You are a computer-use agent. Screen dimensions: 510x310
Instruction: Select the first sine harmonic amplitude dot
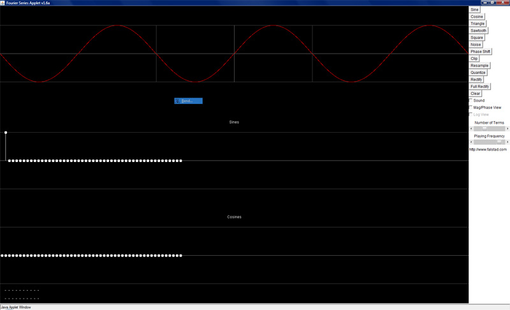pos(6,133)
